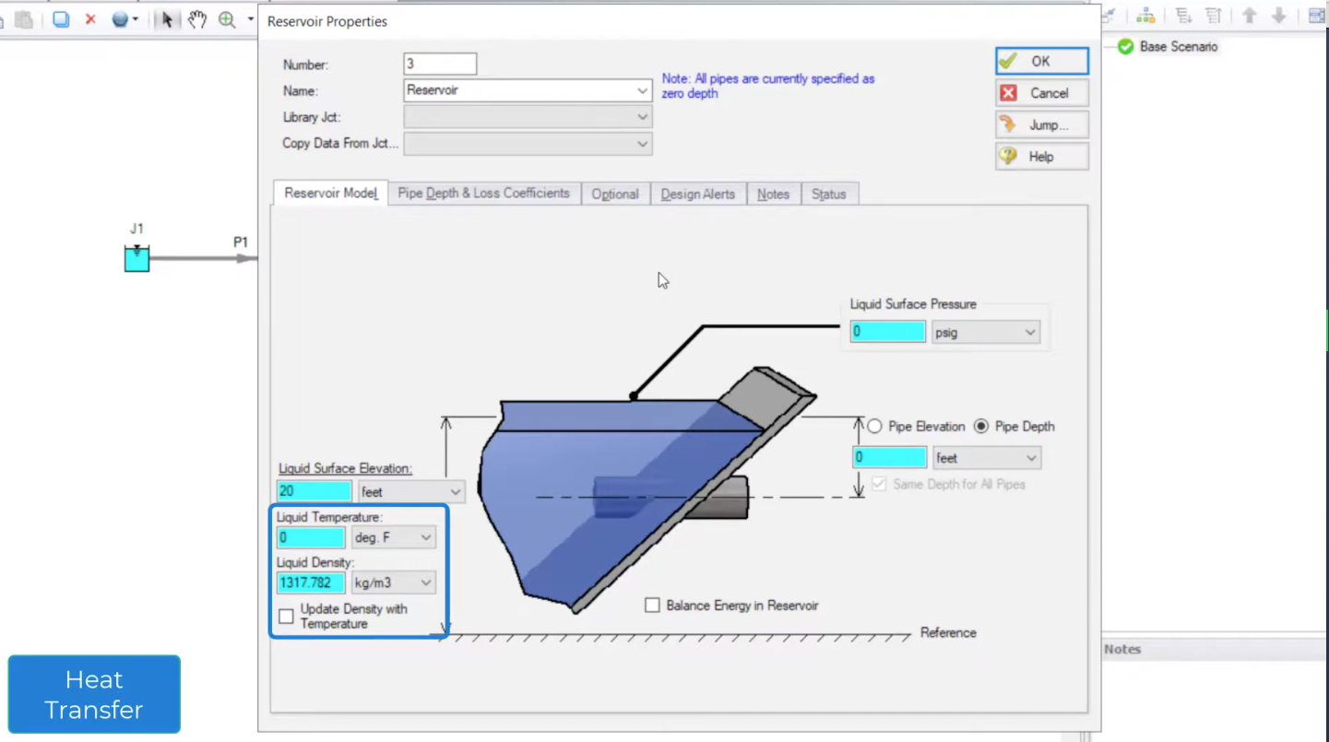
Task: Click the J1 reservoir junction icon
Action: pos(136,258)
